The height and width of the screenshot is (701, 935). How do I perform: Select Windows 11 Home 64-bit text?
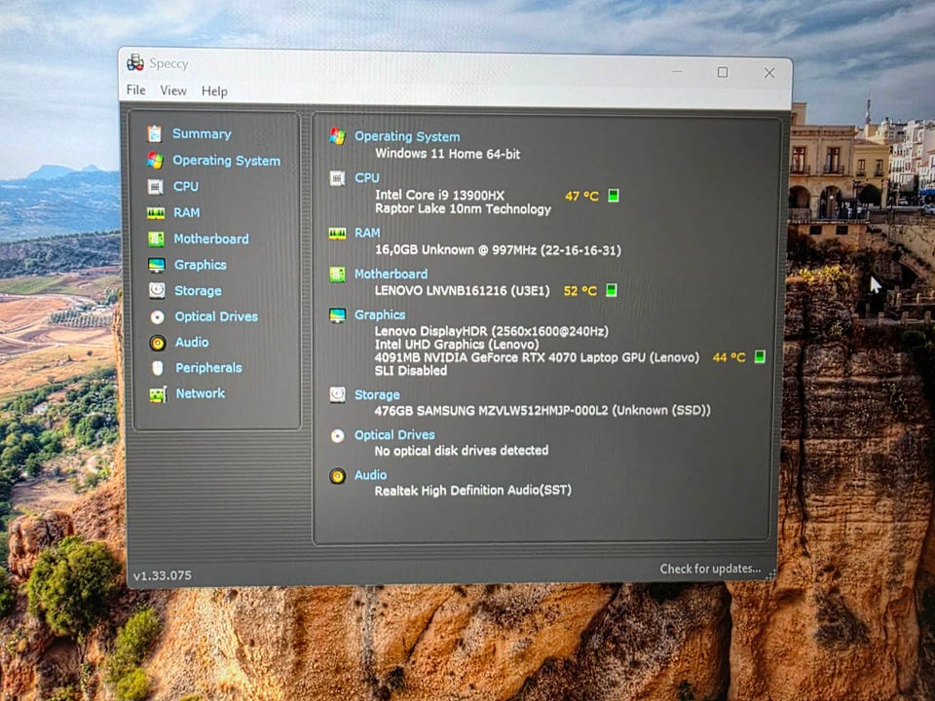[447, 154]
